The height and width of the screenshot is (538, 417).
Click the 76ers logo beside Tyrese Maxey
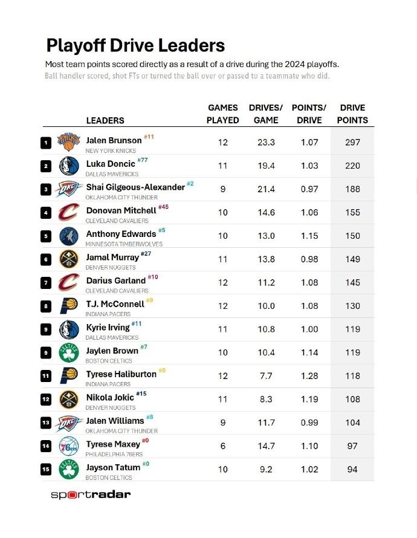68,446
